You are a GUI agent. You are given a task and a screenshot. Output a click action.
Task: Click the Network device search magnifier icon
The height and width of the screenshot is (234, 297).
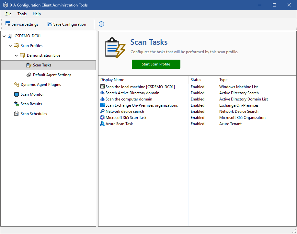click(x=102, y=111)
